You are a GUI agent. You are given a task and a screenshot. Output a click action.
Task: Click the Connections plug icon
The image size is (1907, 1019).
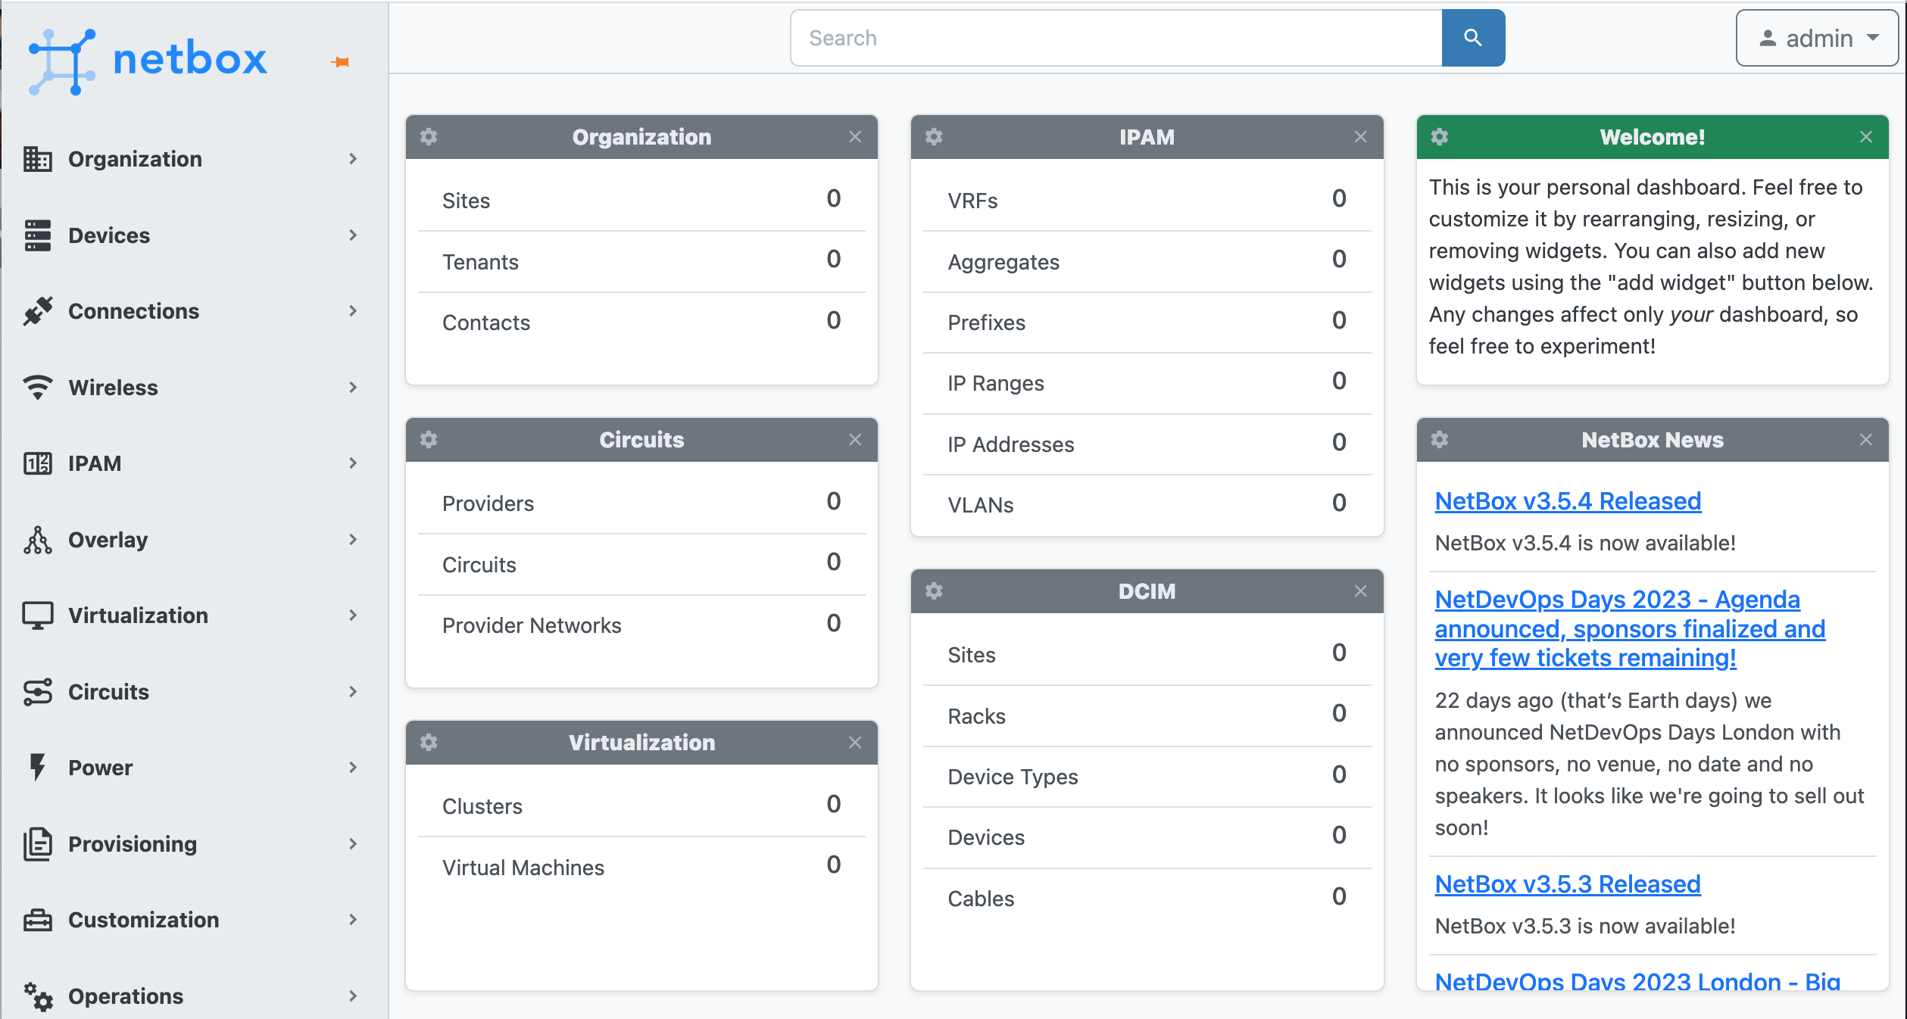37,311
